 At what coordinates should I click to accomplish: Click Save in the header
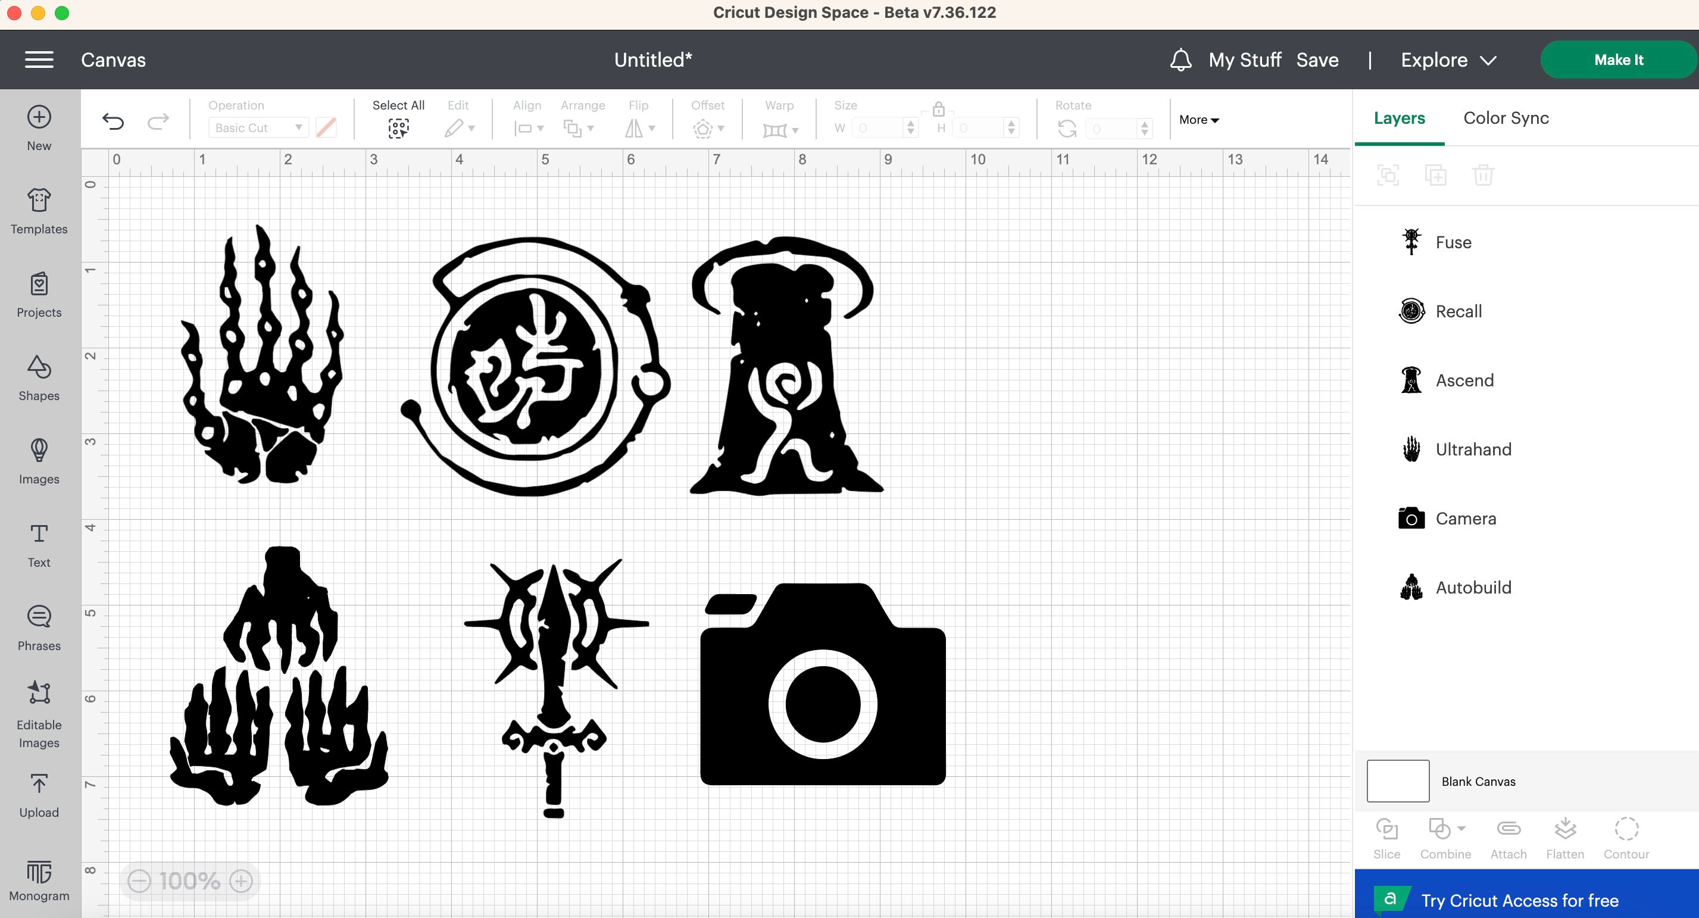click(1317, 60)
